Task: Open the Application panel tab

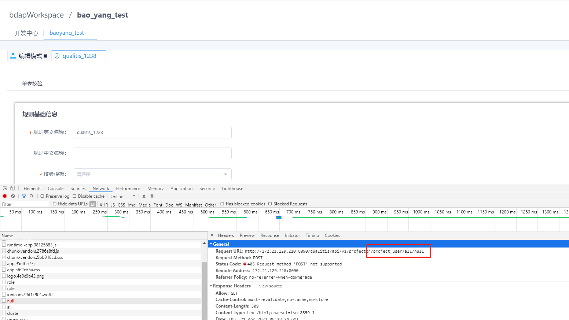Action: pos(181,188)
